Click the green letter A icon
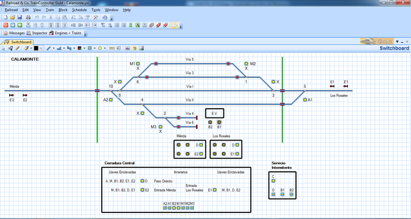The height and width of the screenshot is (219, 411). click(138, 25)
